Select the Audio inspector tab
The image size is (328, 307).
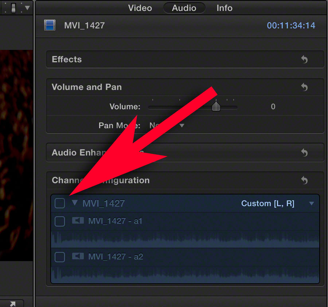click(184, 8)
